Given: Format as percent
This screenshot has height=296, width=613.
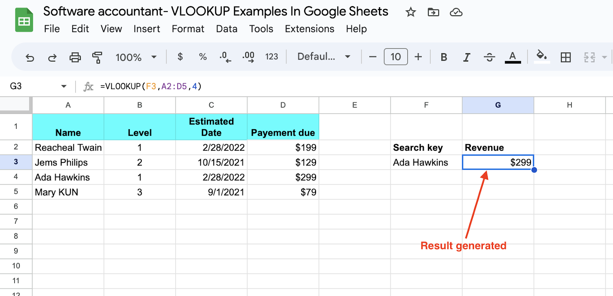Looking at the screenshot, I should (x=203, y=57).
